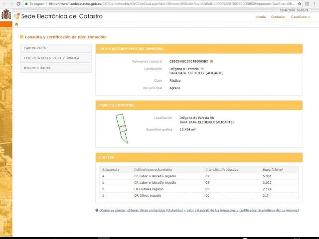Click the secure padlock icon in address bar

(26, 3)
